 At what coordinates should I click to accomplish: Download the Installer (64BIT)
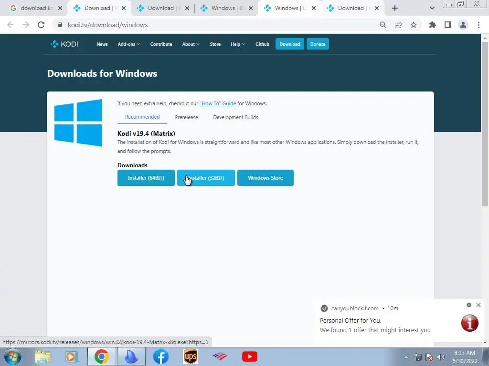pyautogui.click(x=146, y=178)
